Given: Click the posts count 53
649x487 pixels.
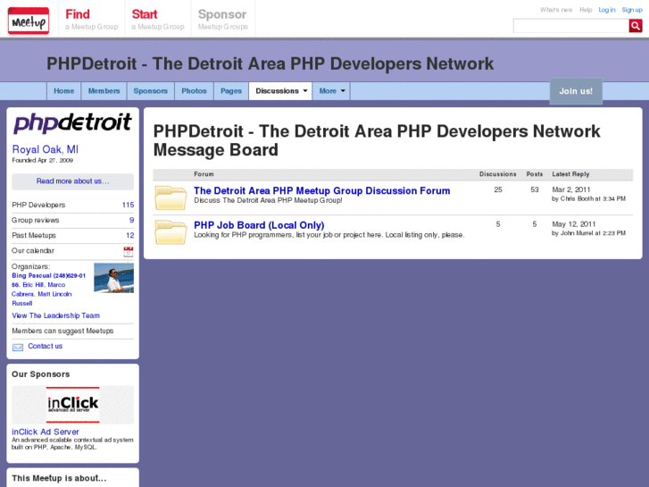Looking at the screenshot, I should (535, 189).
